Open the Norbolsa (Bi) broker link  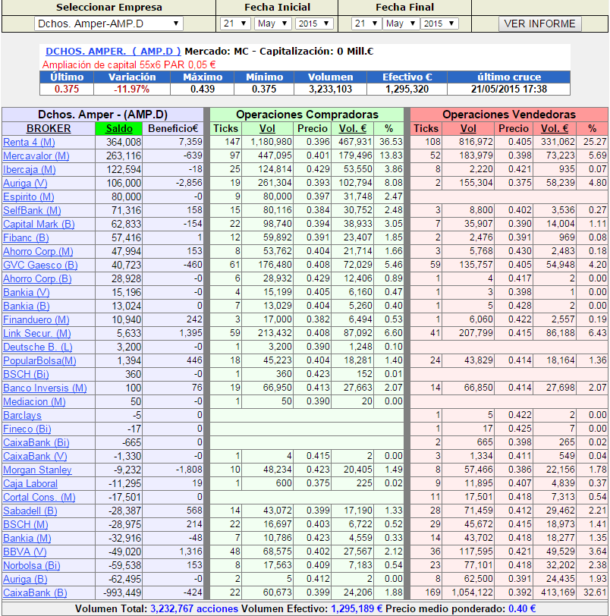tap(31, 566)
